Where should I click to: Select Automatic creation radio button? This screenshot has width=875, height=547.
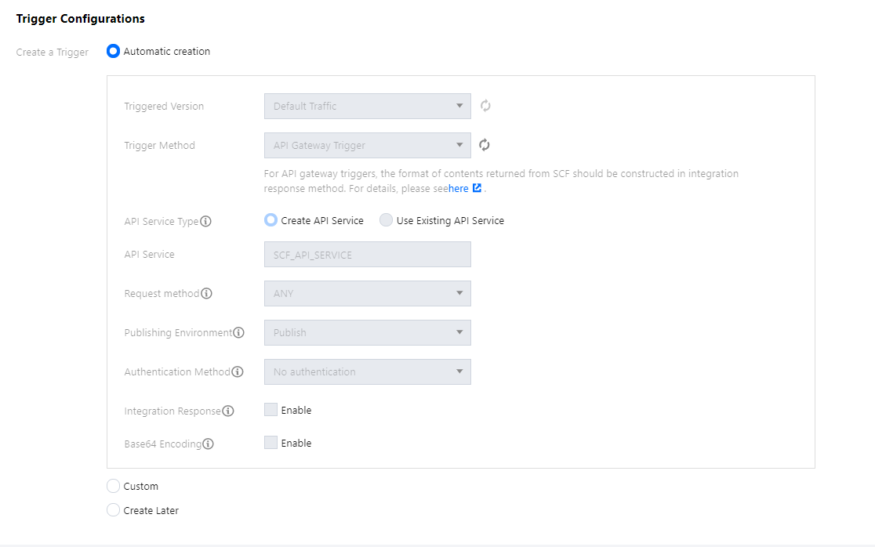(114, 52)
